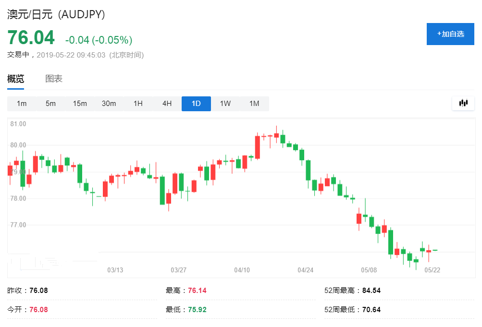
Task: Set chart period to 30m
Action: pyautogui.click(x=109, y=104)
